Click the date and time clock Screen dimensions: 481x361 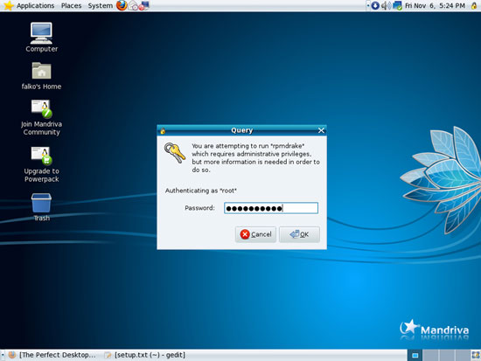435,5
